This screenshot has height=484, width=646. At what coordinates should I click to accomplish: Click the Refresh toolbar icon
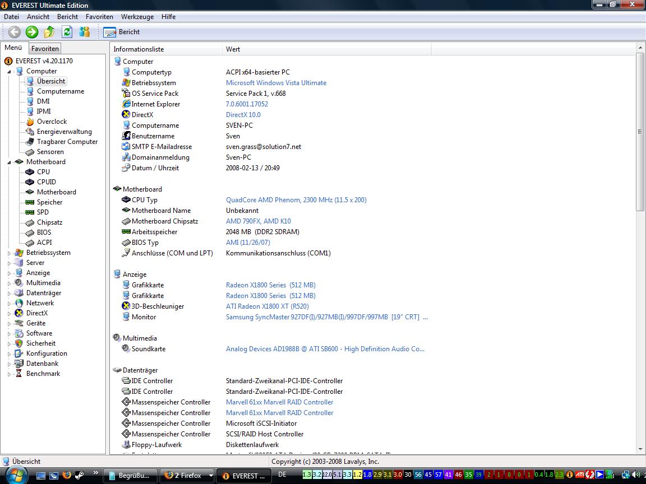(x=67, y=32)
